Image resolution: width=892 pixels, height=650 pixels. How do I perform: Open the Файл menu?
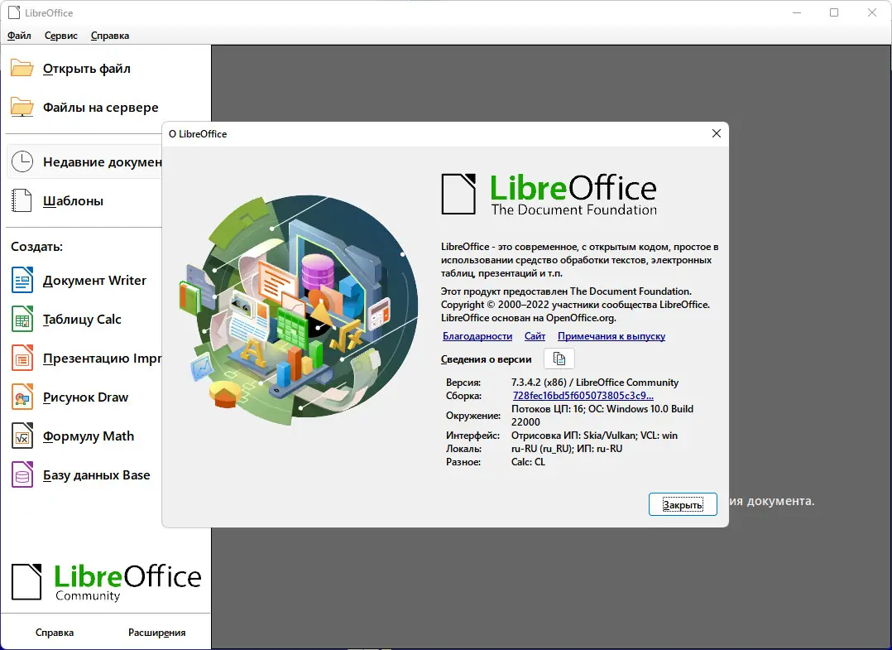(x=19, y=36)
